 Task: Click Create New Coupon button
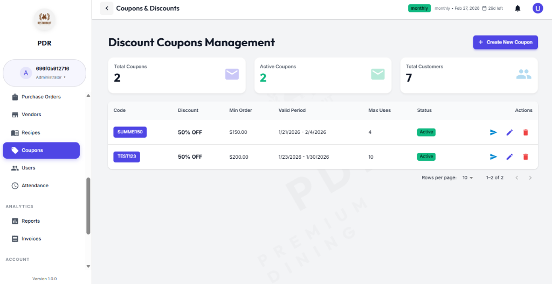click(x=505, y=42)
